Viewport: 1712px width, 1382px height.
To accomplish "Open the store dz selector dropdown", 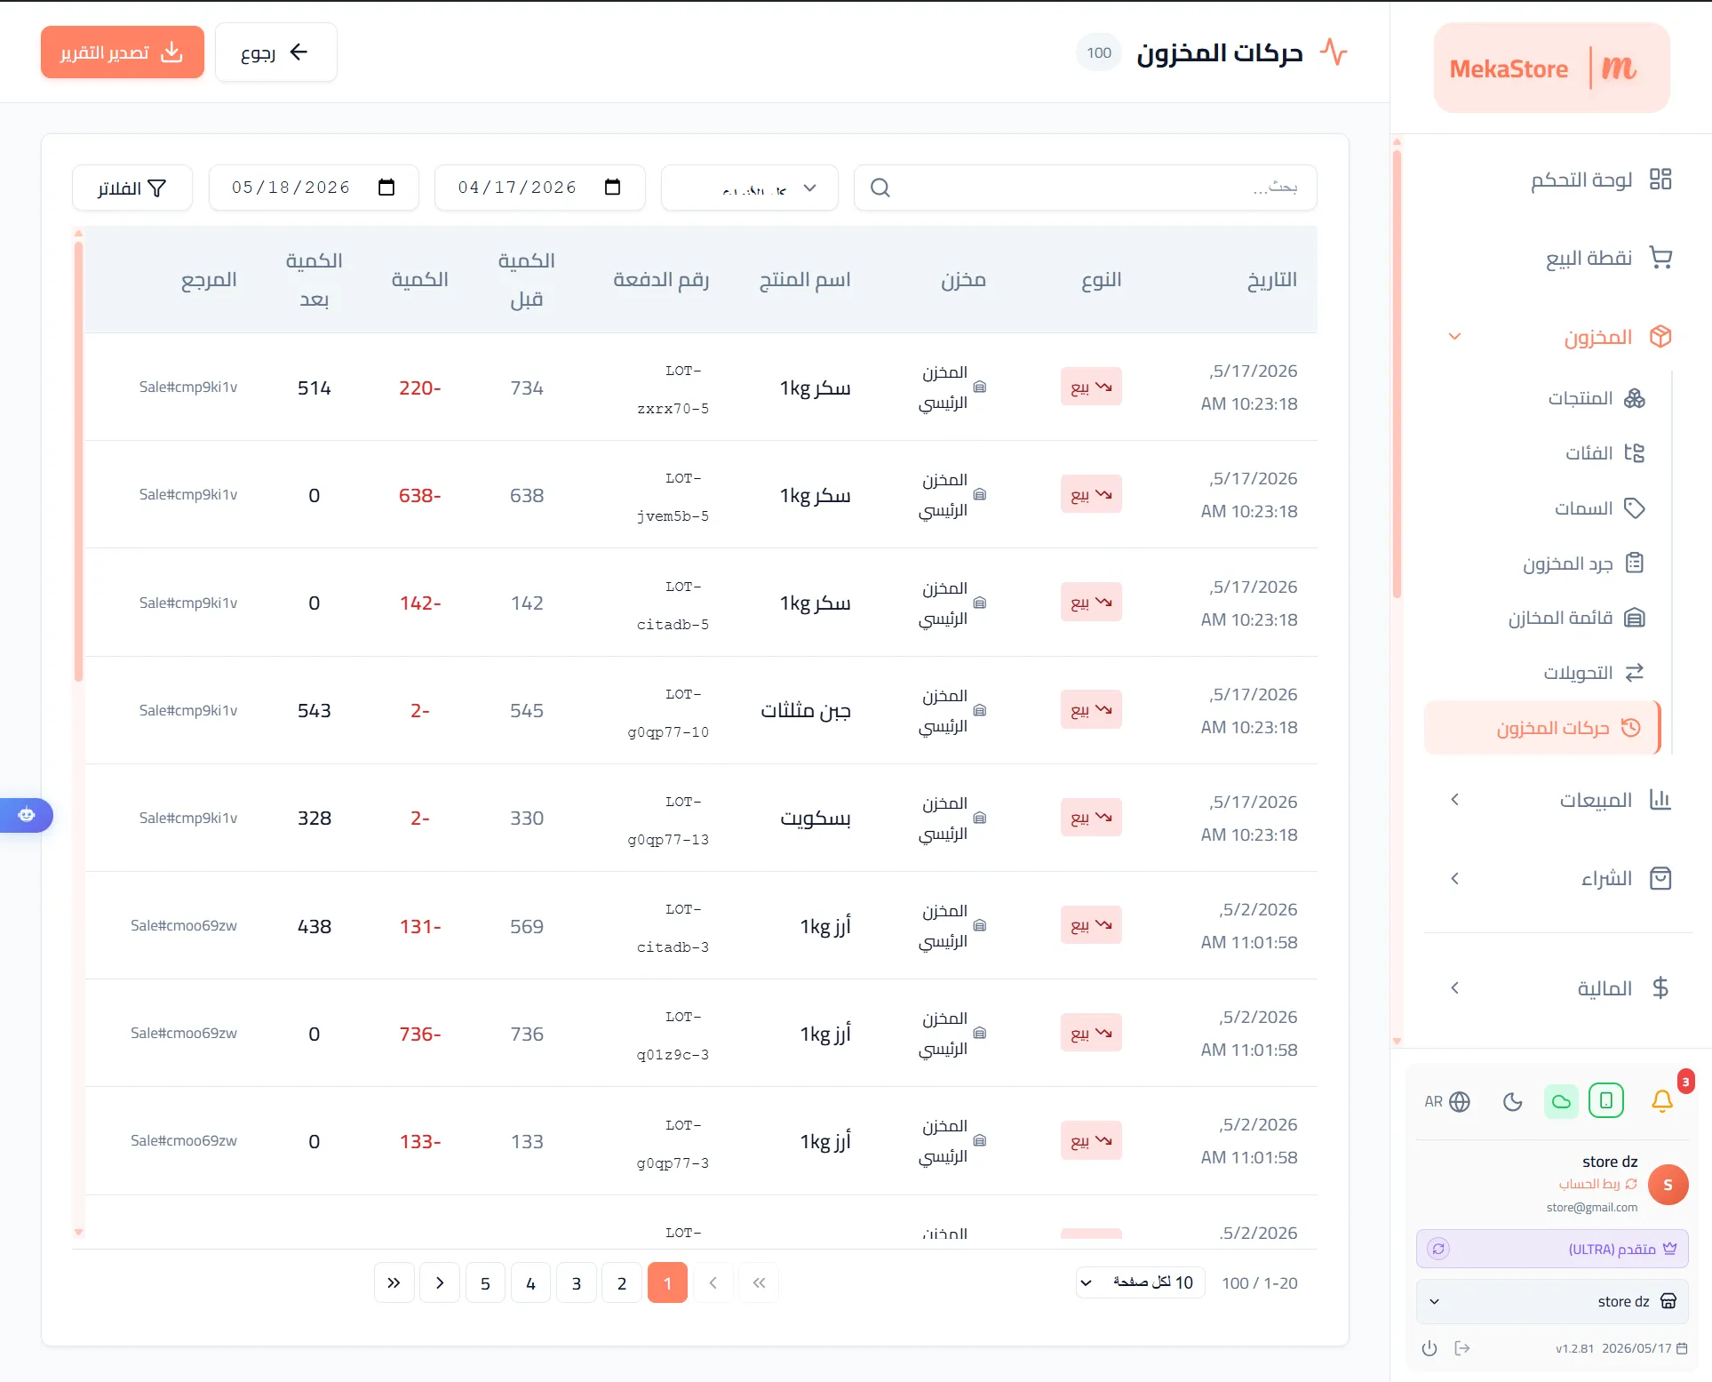I will pos(1552,1301).
